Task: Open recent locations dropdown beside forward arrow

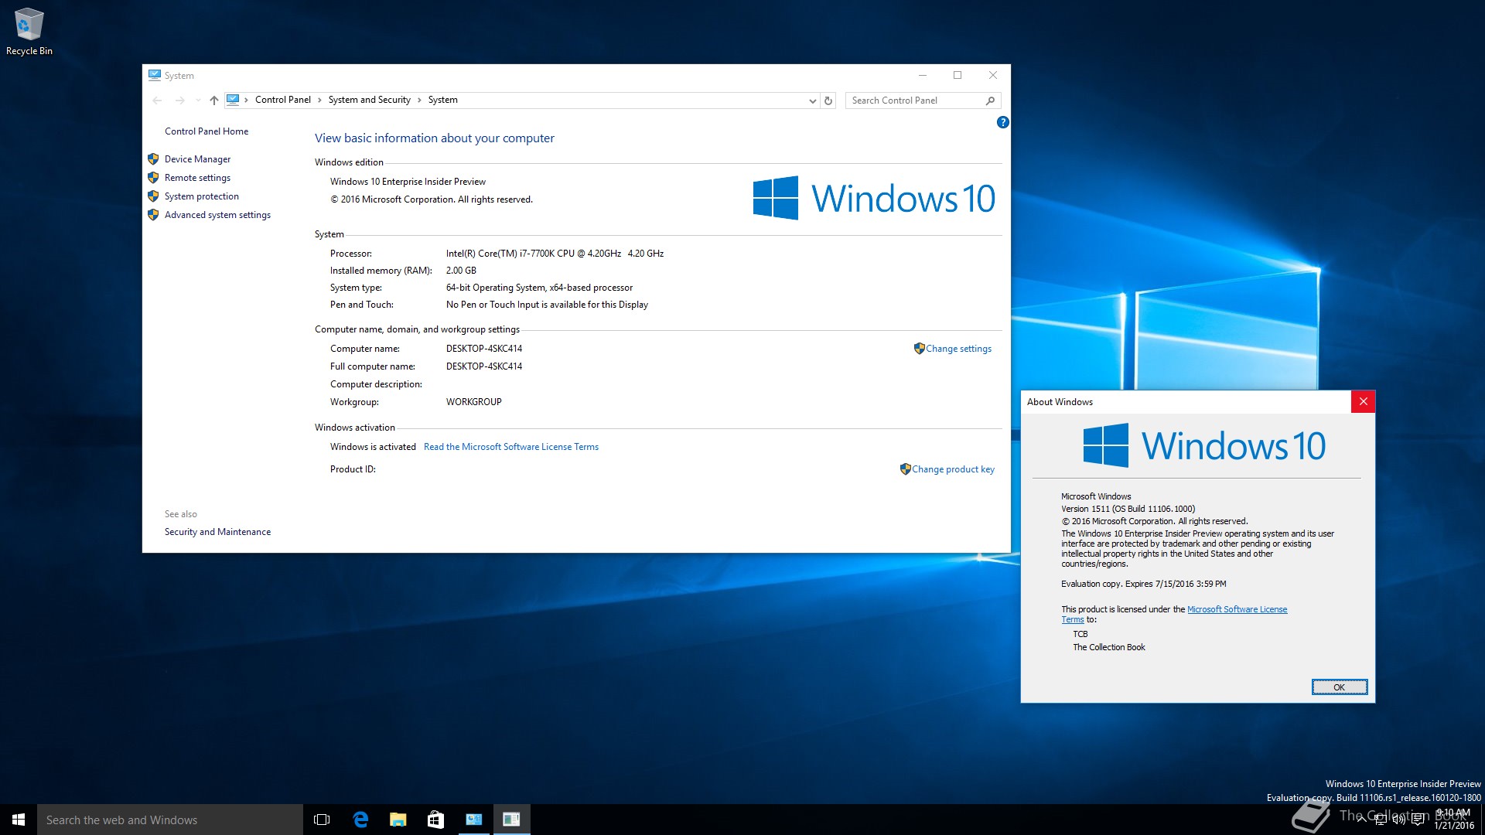Action: [198, 101]
